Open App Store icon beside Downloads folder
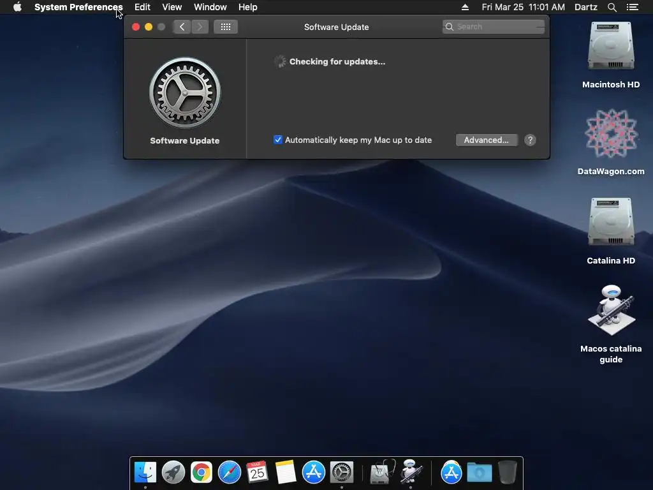Image resolution: width=653 pixels, height=490 pixels. (x=451, y=472)
